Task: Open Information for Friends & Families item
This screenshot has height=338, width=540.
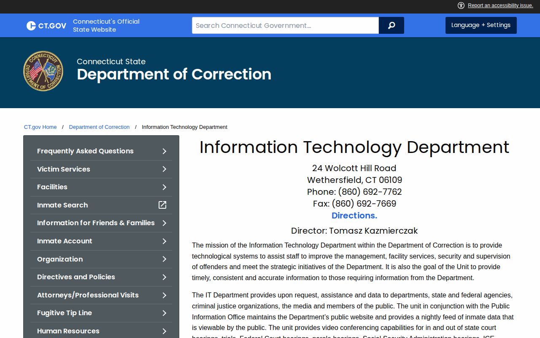Action: tap(96, 223)
